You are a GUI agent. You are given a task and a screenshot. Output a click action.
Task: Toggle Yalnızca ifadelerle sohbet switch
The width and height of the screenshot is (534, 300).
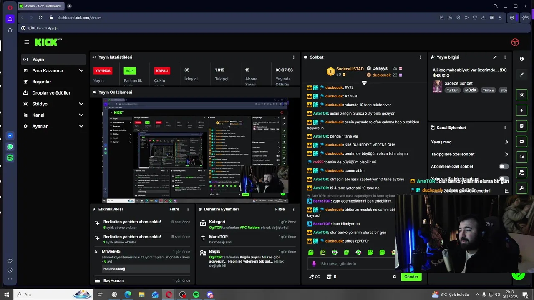(x=504, y=178)
